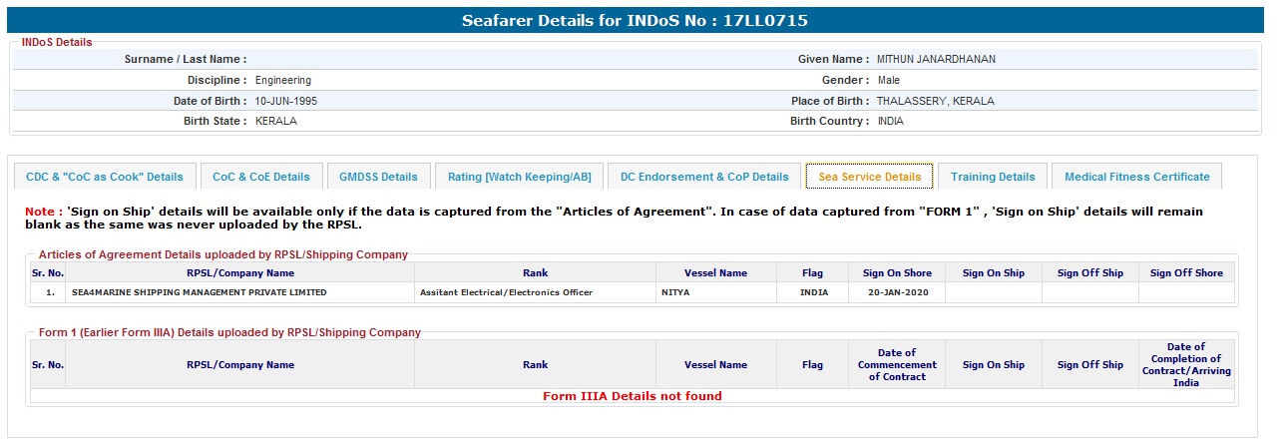Click Date of Commencement of Contract header
1285x448 pixels.
pyautogui.click(x=897, y=365)
